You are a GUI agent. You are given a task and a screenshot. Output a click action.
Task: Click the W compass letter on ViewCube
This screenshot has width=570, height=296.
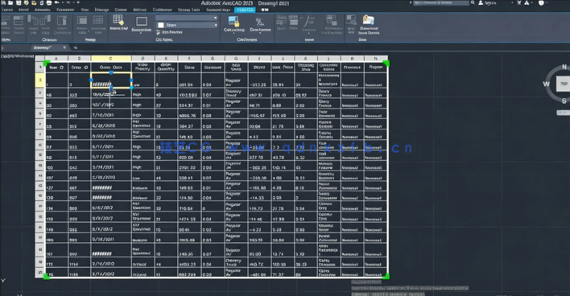point(547,84)
